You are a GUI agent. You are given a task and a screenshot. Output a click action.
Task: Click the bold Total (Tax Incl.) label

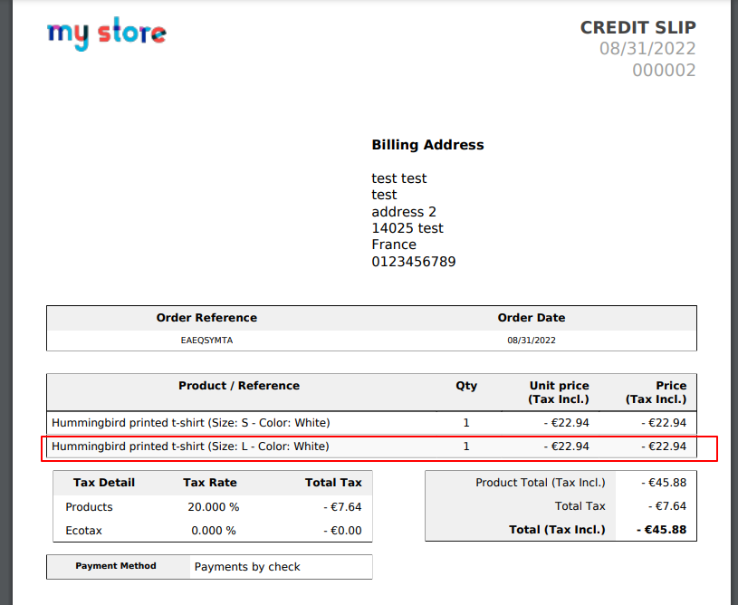point(557,530)
